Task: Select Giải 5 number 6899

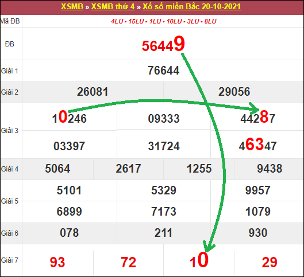Action: (69, 212)
